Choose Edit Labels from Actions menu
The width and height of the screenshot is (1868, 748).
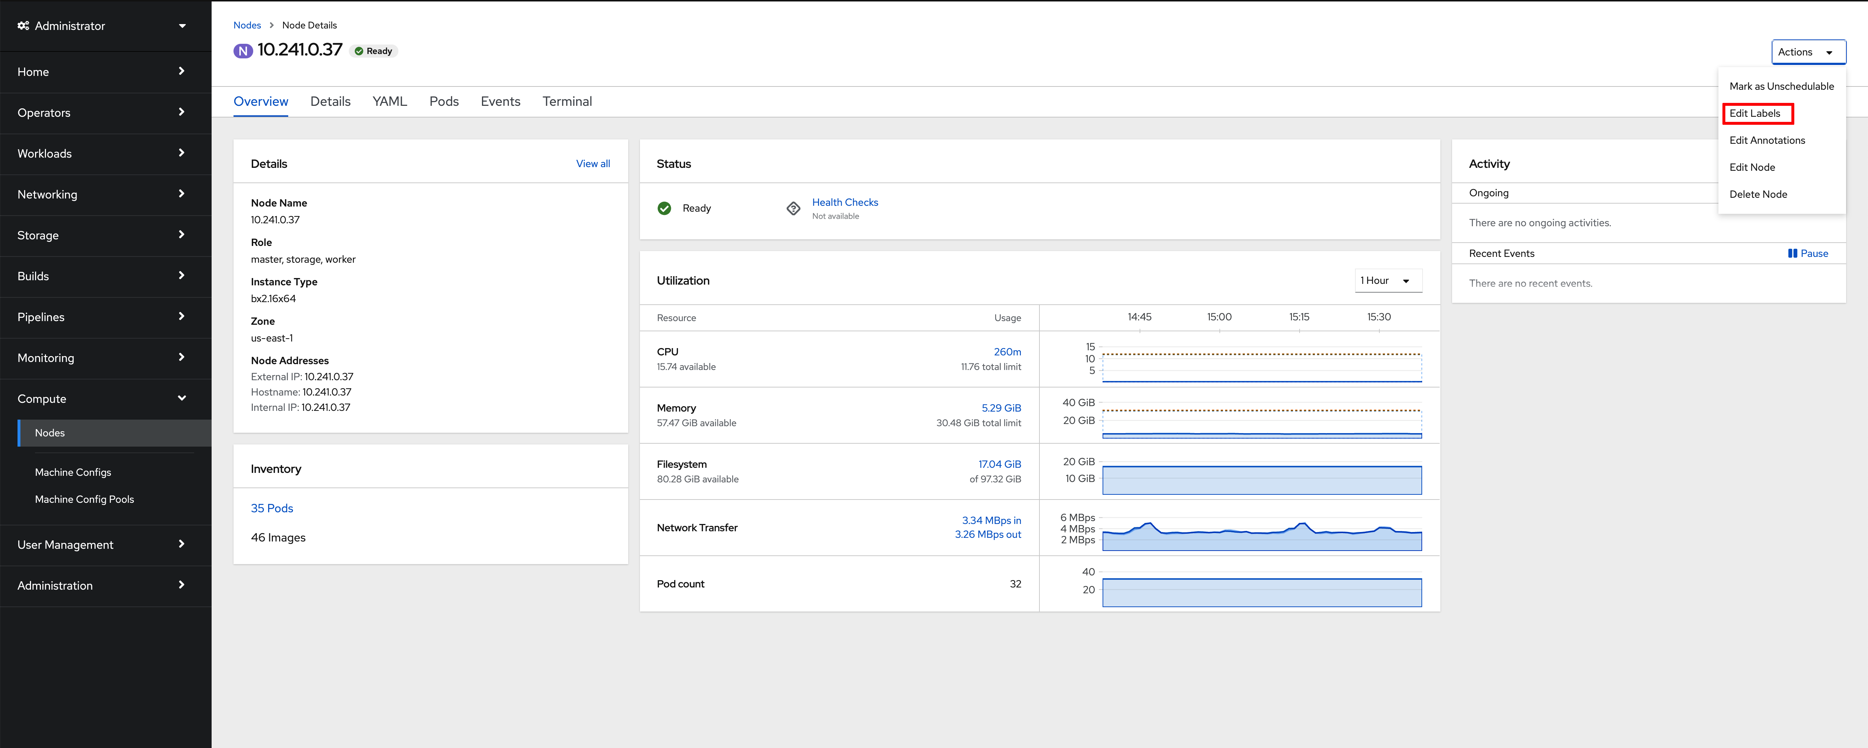(1781, 113)
